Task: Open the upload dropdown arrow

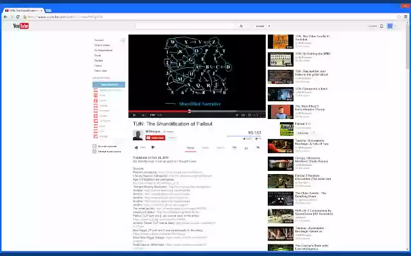Action: pyautogui.click(x=269, y=26)
